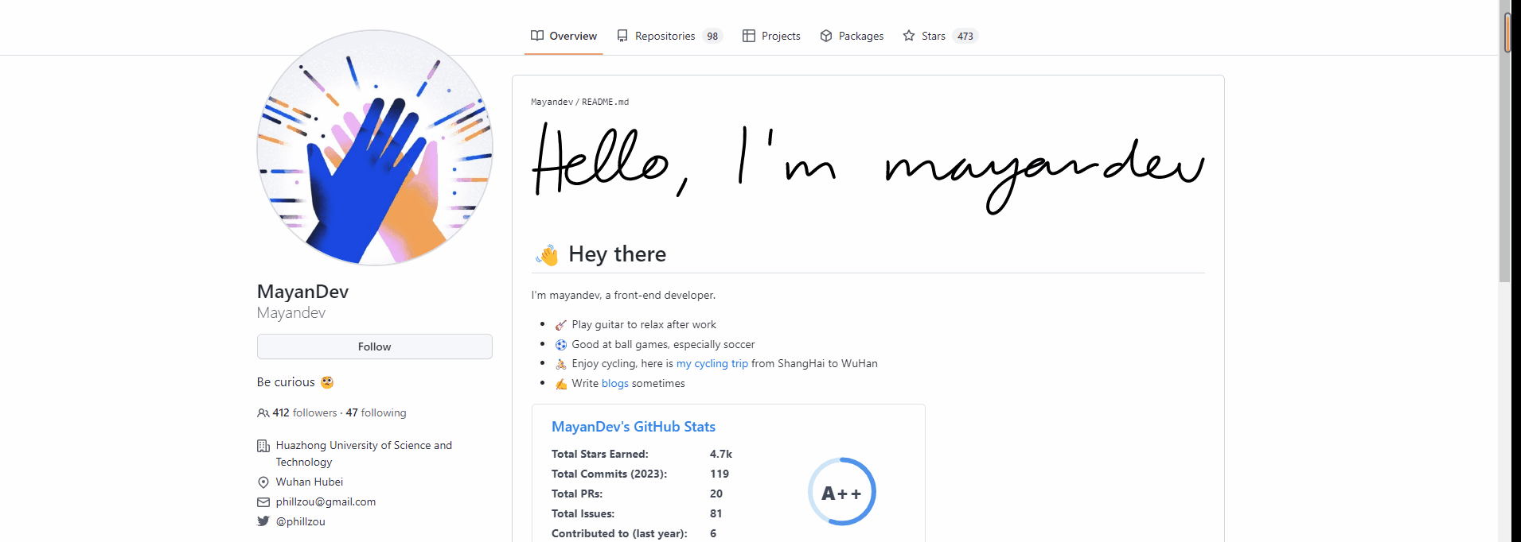Email phillzou@gmail.com
This screenshot has width=1521, height=542.
pos(326,501)
